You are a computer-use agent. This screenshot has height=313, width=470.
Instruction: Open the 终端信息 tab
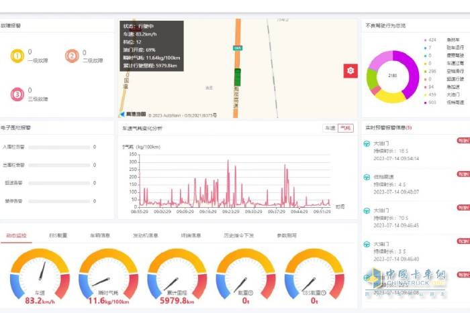(x=191, y=235)
